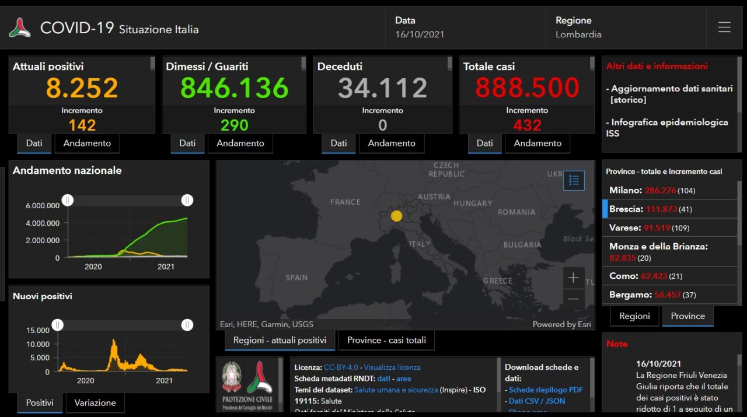This screenshot has width=747, height=417.
Task: Zoom in on the map
Action: point(573,278)
